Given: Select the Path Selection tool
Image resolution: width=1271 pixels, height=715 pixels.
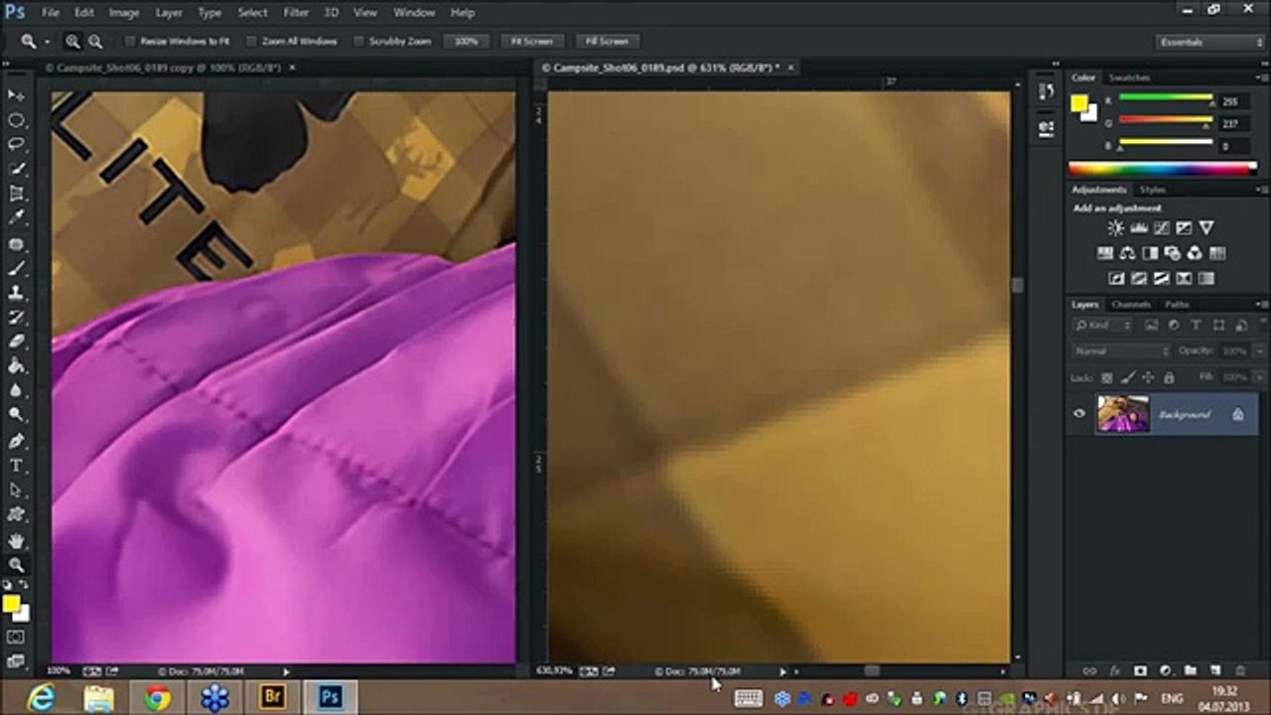Looking at the screenshot, I should coord(16,491).
